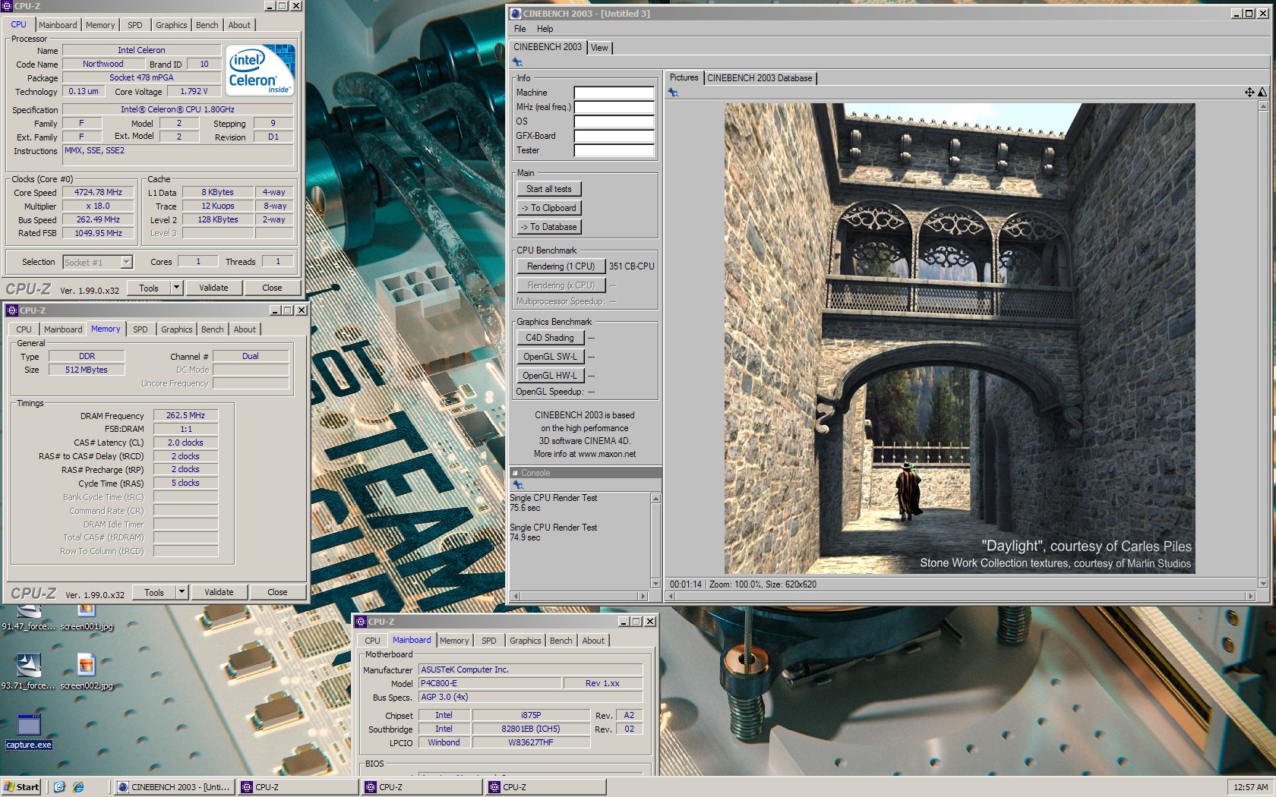Run Rendering (1 CPU) benchmark
Screen dimensions: 1276x797
click(561, 266)
